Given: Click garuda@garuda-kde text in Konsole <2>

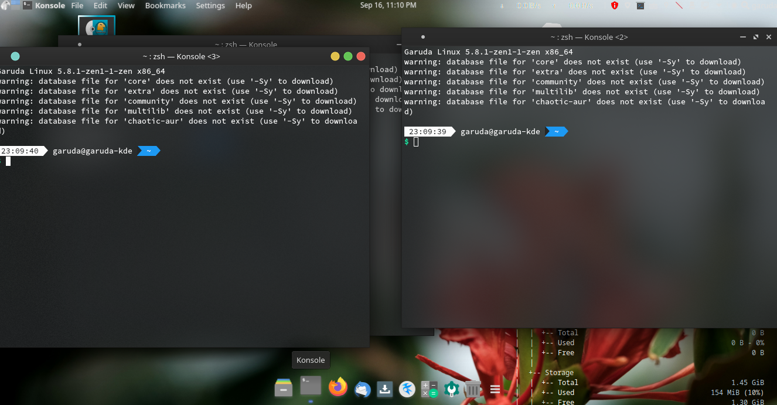Looking at the screenshot, I should tap(500, 132).
